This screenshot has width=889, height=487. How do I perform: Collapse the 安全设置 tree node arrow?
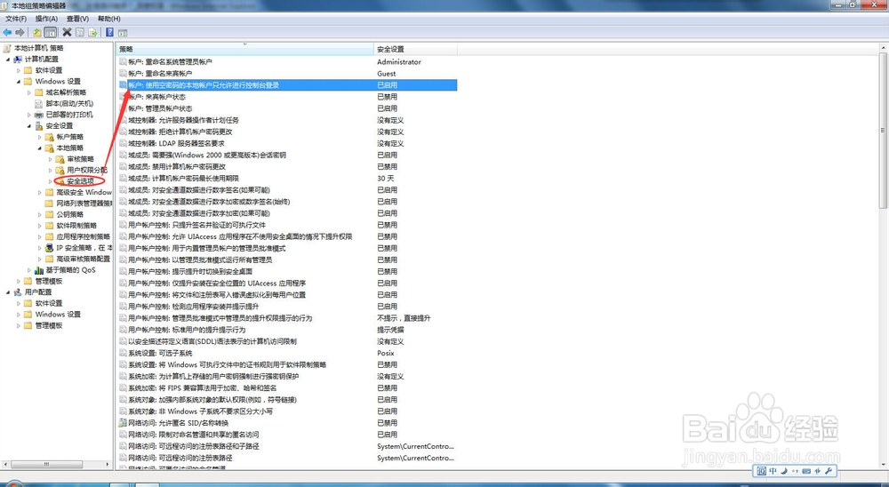(29, 126)
